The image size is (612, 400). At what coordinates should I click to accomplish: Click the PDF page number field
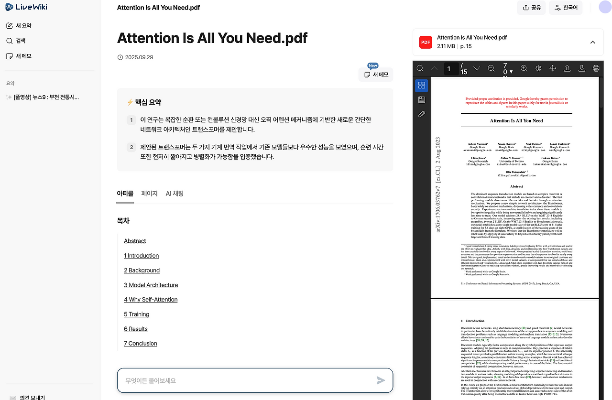point(451,68)
